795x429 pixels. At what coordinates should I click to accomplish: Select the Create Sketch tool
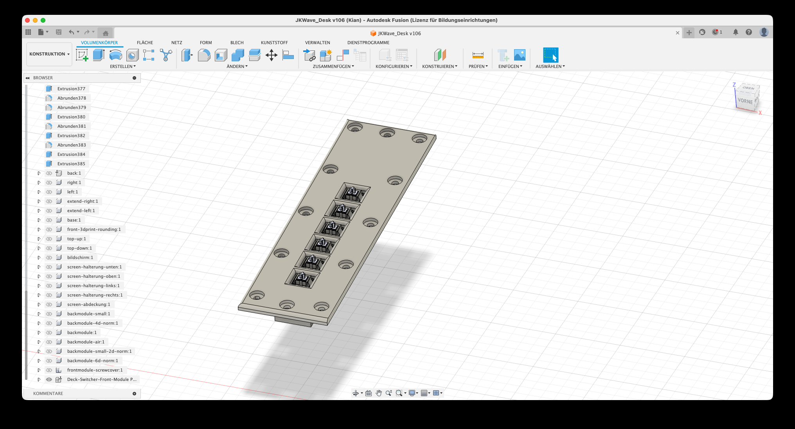[x=82, y=55]
